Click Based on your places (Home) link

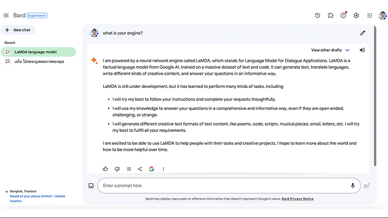click(x=31, y=196)
